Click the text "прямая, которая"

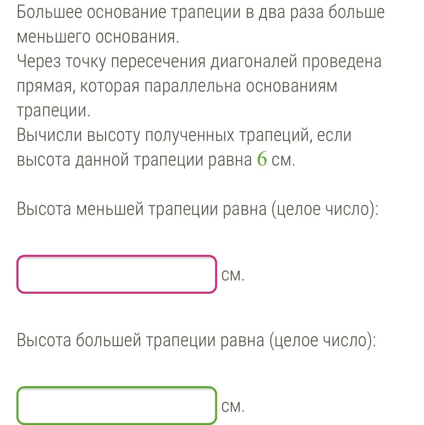click(78, 86)
